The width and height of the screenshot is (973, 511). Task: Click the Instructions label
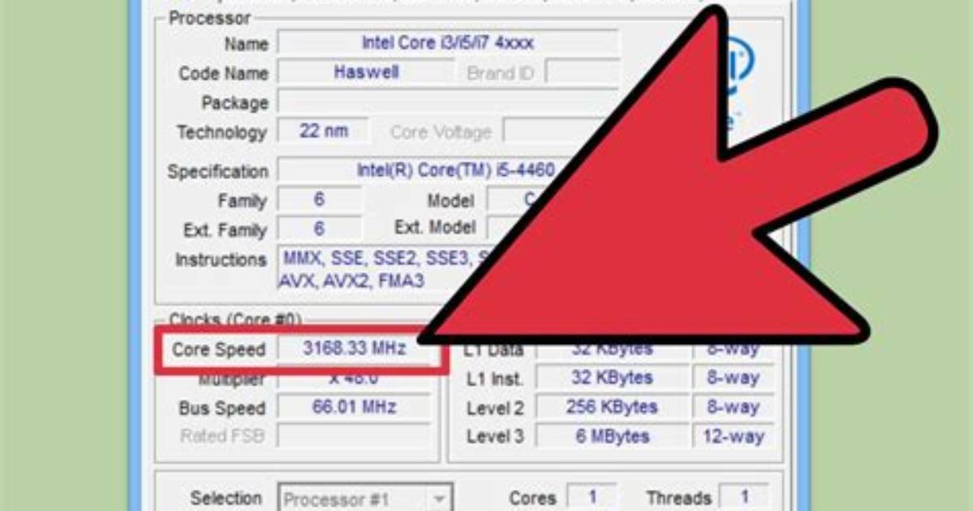click(221, 260)
